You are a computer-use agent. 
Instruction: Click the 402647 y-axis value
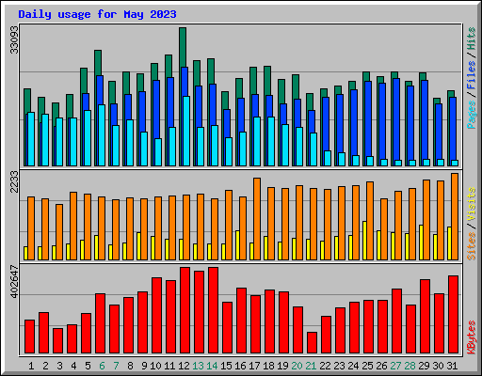(14, 281)
